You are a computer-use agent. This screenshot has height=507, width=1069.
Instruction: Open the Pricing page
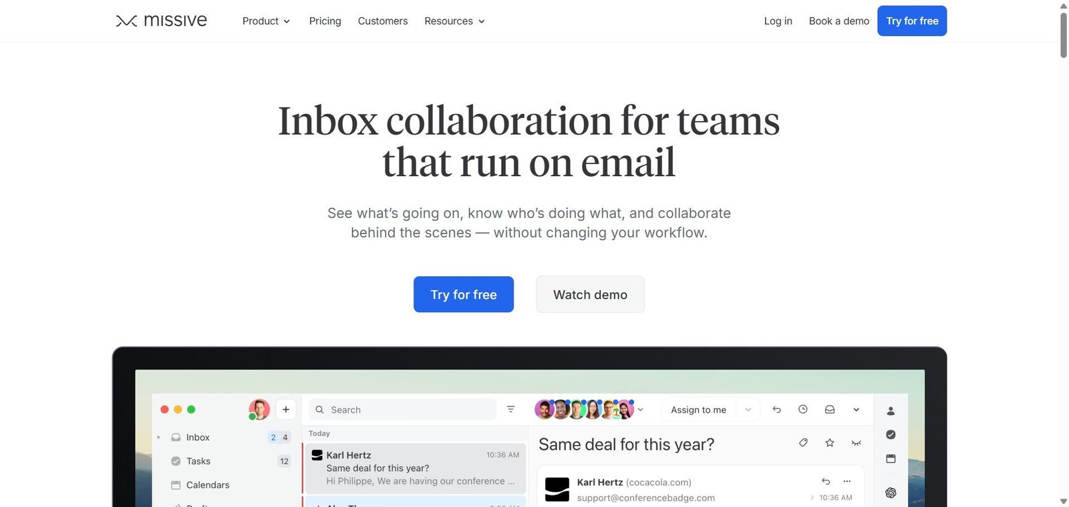325,21
